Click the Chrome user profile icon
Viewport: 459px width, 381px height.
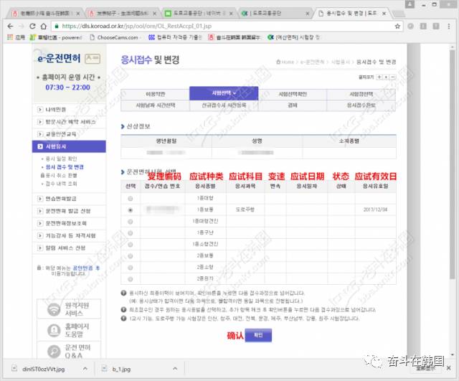coord(410,4)
